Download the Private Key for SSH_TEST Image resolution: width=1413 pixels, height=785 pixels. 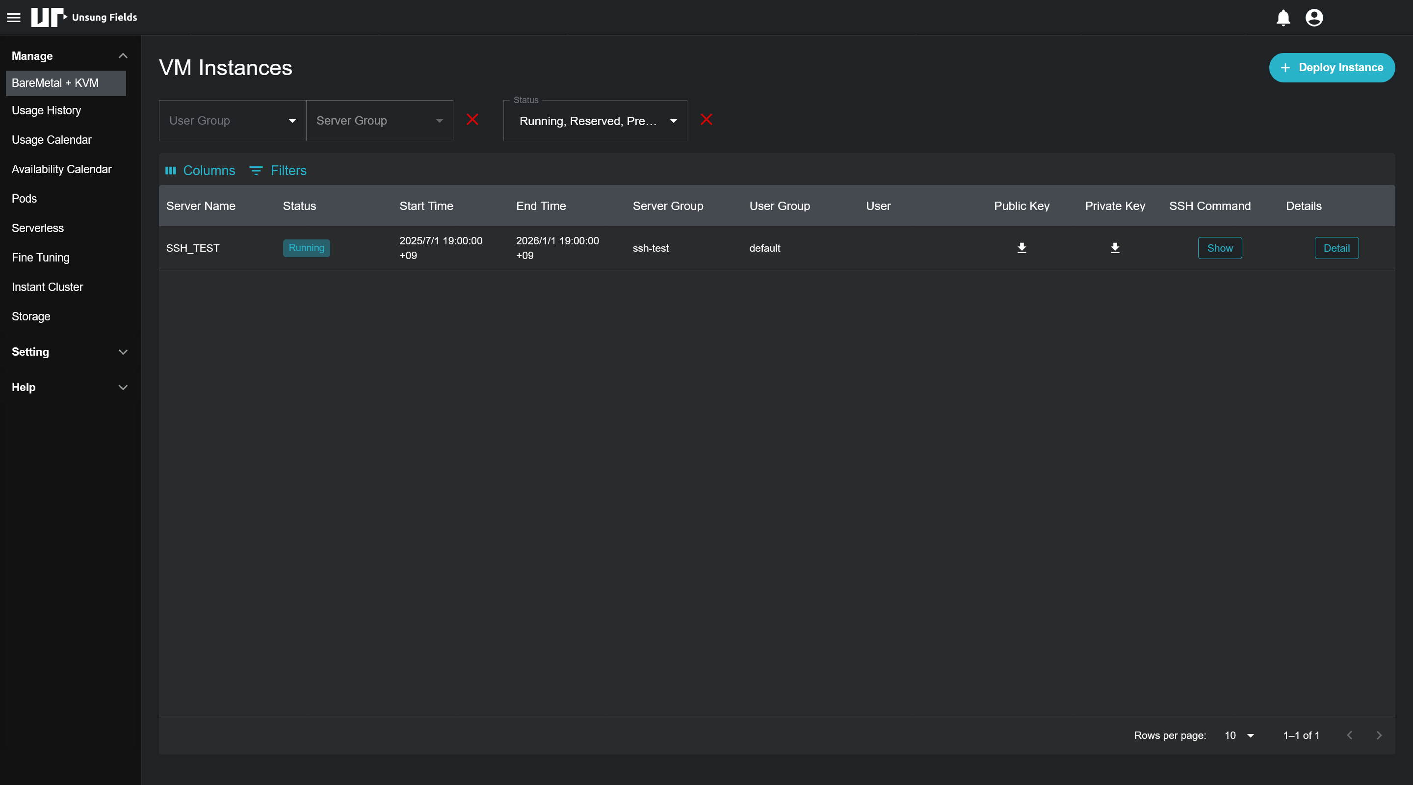1115,248
